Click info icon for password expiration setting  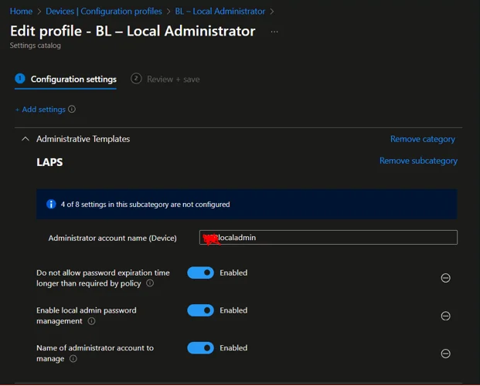150,283
